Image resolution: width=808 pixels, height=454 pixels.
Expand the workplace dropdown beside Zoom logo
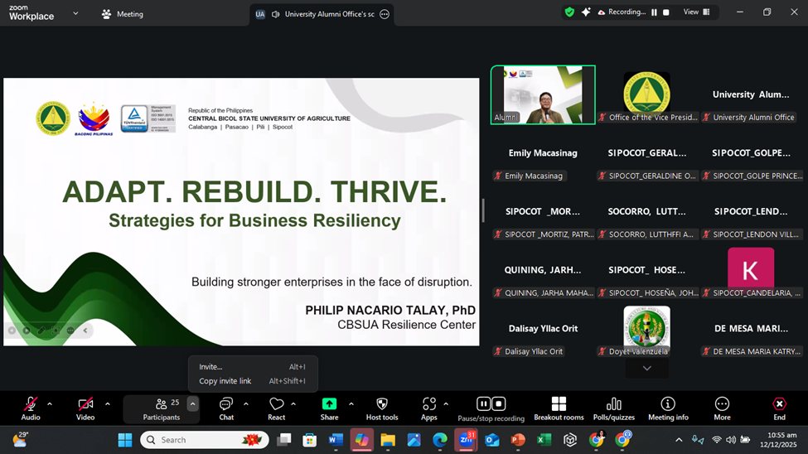tap(76, 13)
